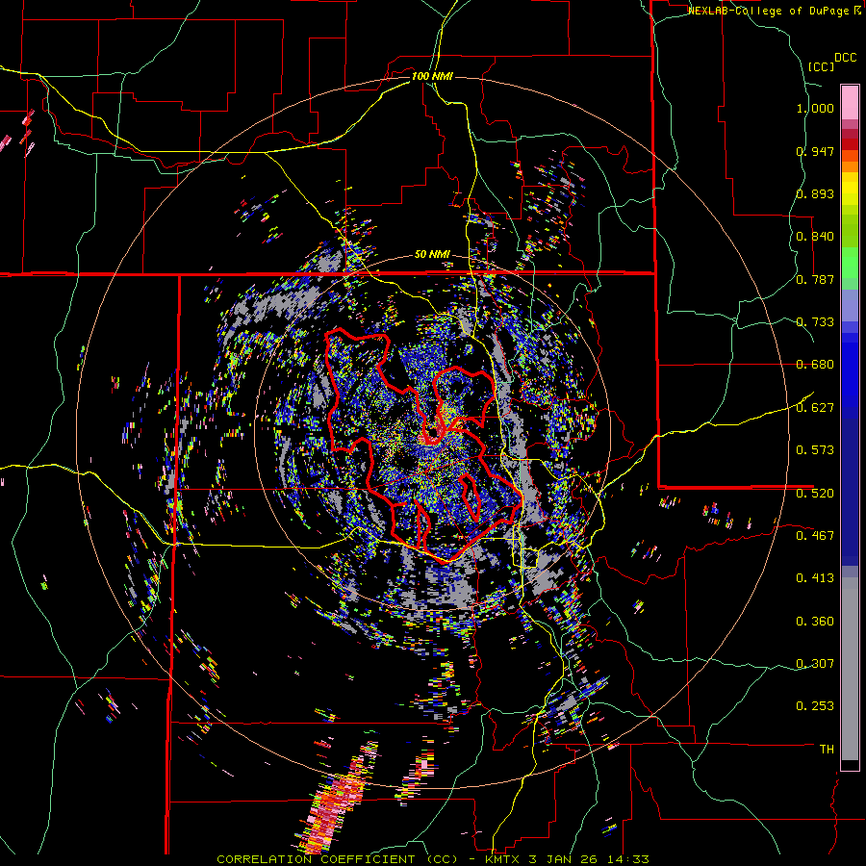This screenshot has width=866, height=866.
Task: Click the 0.413 scale value
Action: click(815, 578)
